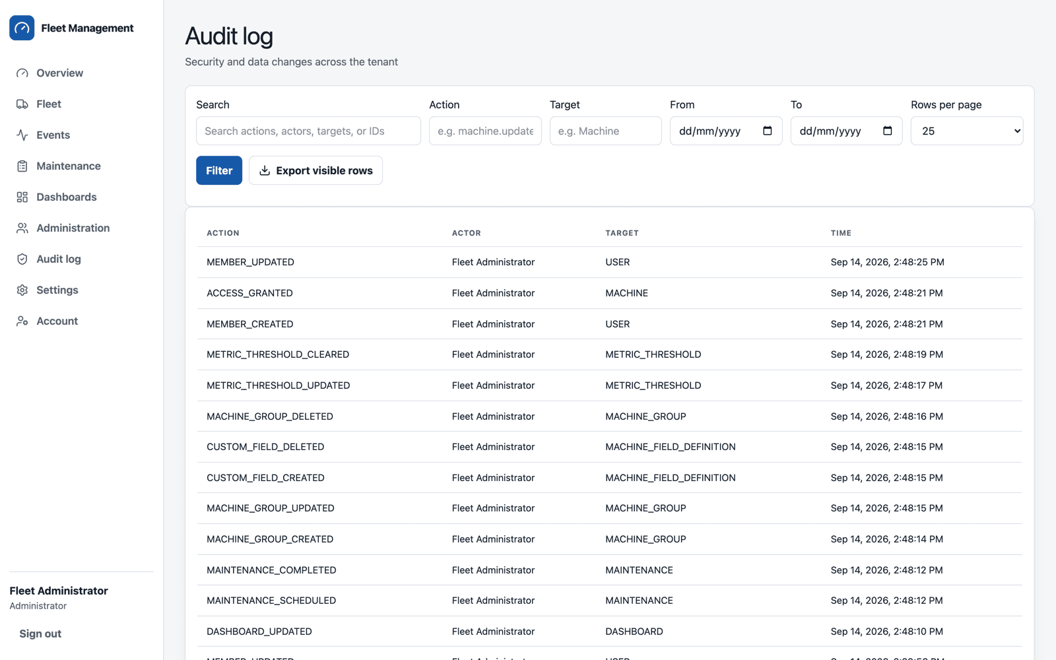Click Export visible rows
The height and width of the screenshot is (660, 1056).
point(315,170)
